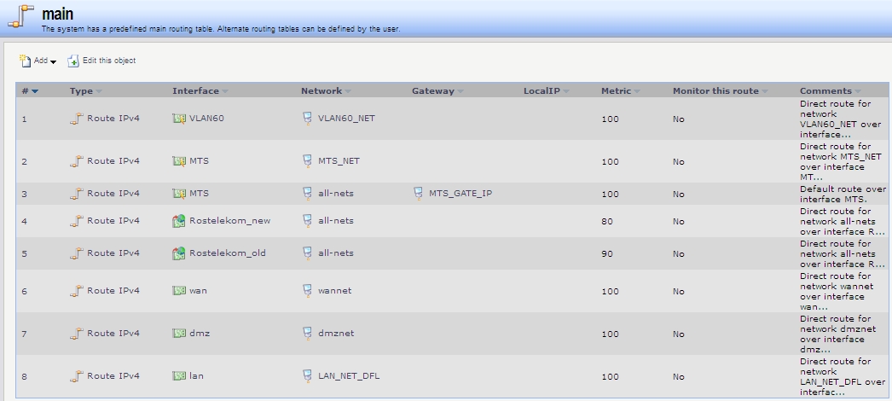Sort by the Comments column header
The image size is (892, 401).
[x=830, y=91]
